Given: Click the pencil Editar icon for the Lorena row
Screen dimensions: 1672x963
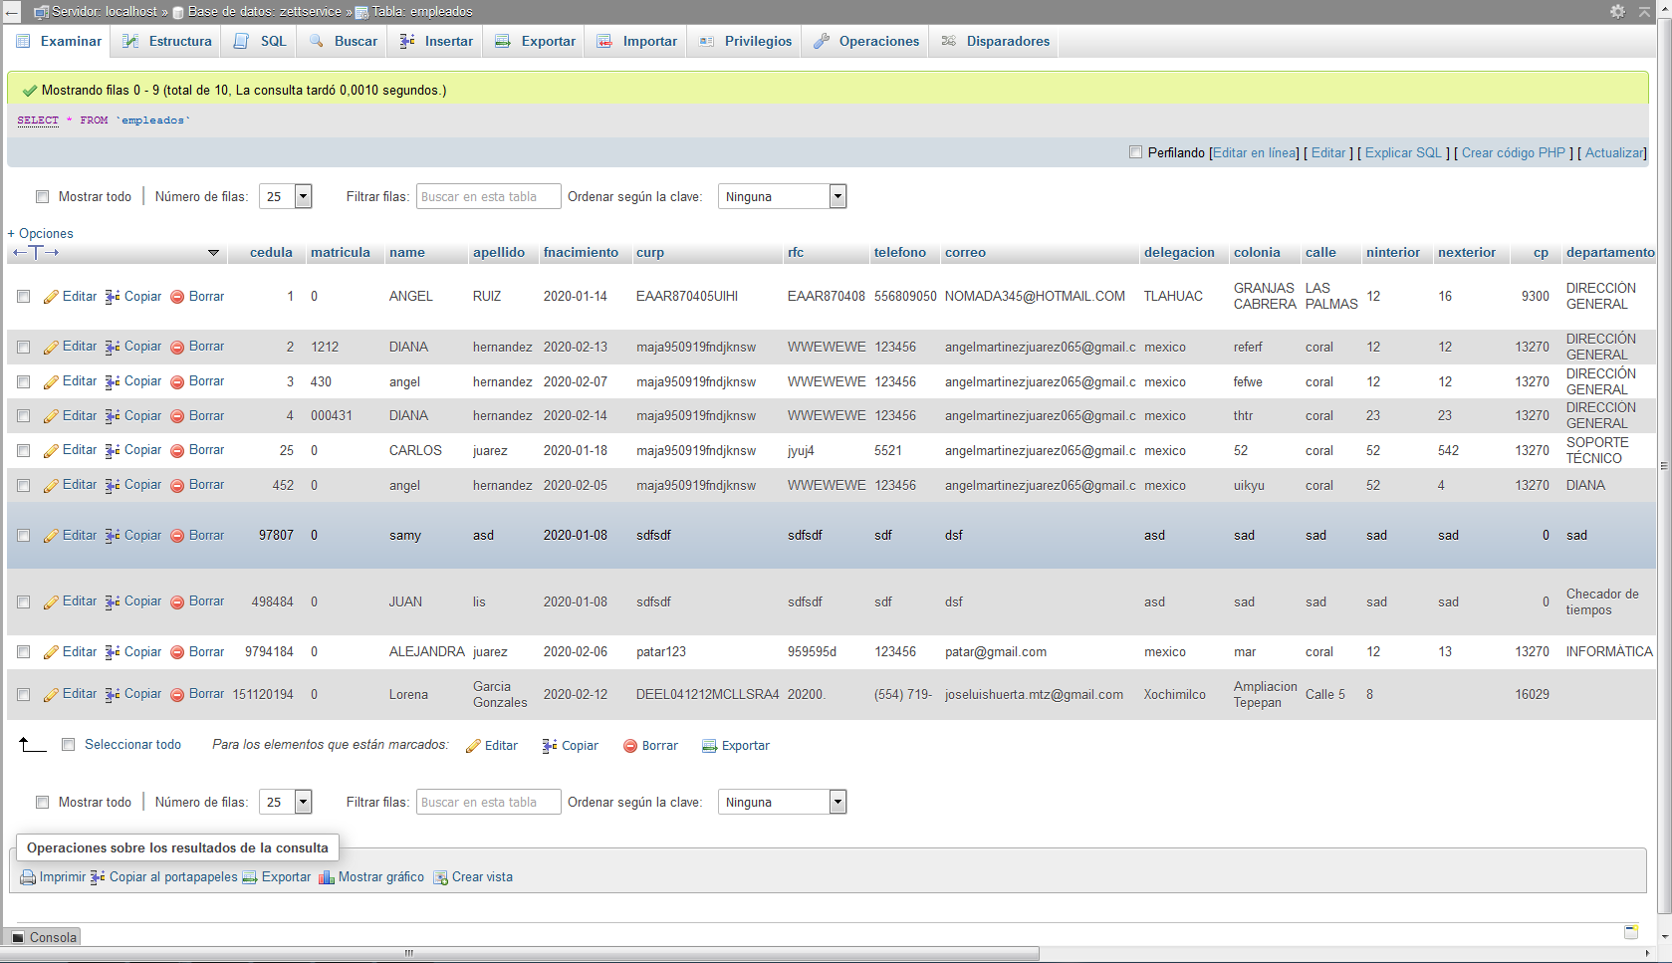Looking at the screenshot, I should (x=51, y=695).
